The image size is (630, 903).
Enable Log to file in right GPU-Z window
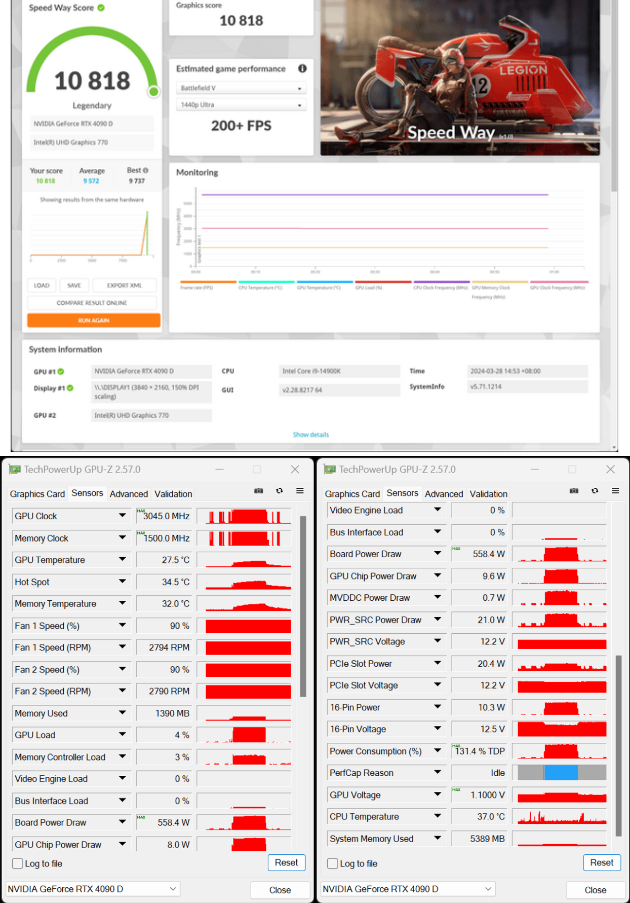pyautogui.click(x=333, y=863)
